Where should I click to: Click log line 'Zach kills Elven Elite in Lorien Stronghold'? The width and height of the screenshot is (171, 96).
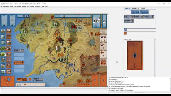121,85
